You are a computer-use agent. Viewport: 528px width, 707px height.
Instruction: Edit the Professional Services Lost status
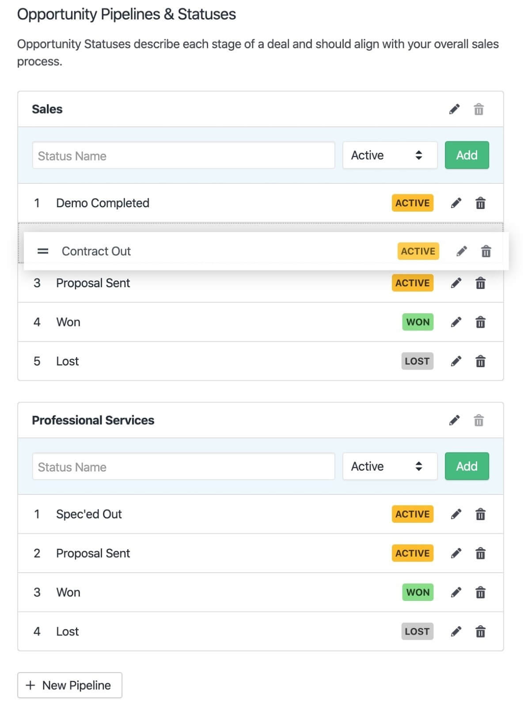tap(456, 631)
